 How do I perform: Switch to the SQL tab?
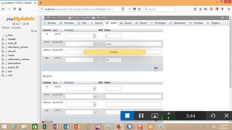pos(82,23)
